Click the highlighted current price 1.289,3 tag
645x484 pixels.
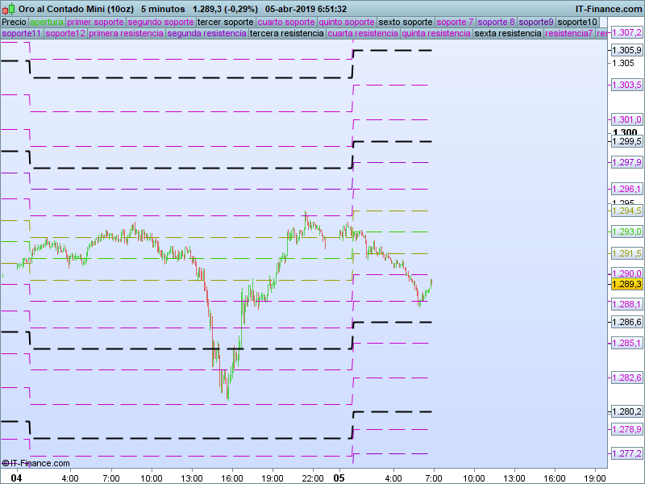point(626,284)
